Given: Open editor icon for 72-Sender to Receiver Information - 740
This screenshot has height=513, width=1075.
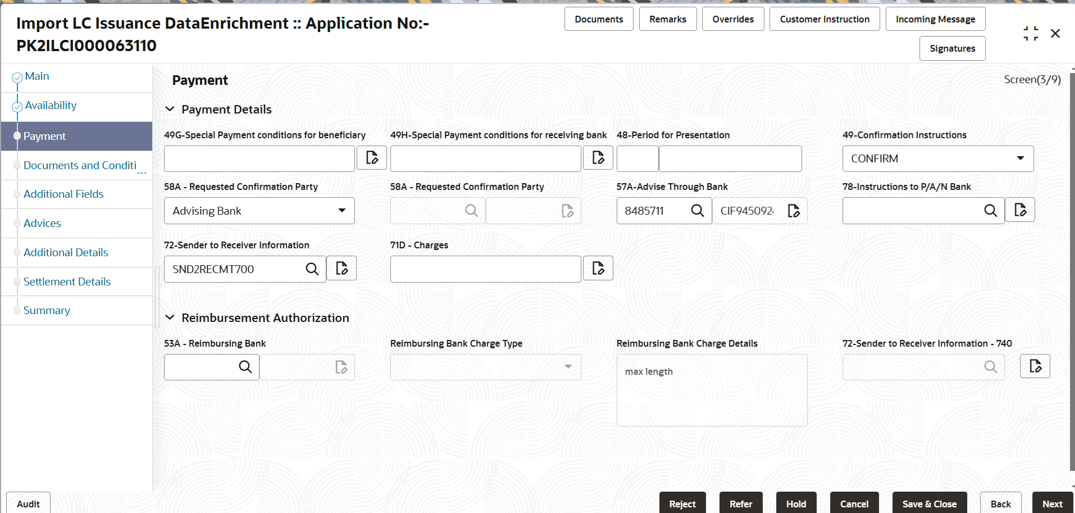Looking at the screenshot, I should pyautogui.click(x=1035, y=366).
